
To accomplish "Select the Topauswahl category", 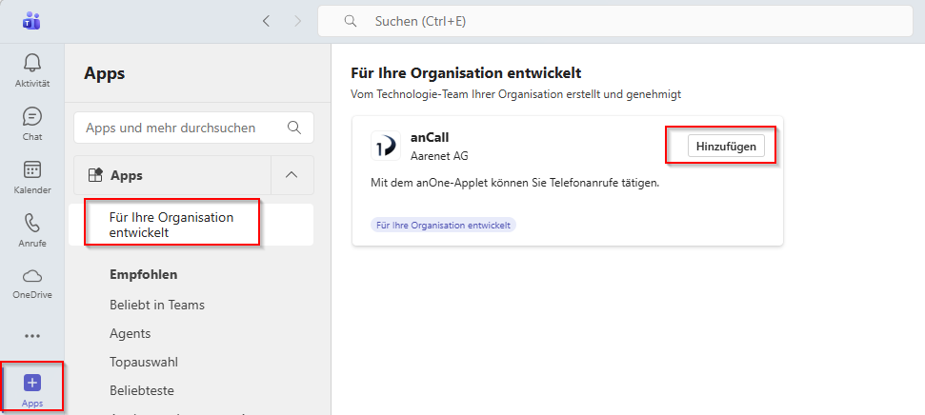I will point(144,362).
